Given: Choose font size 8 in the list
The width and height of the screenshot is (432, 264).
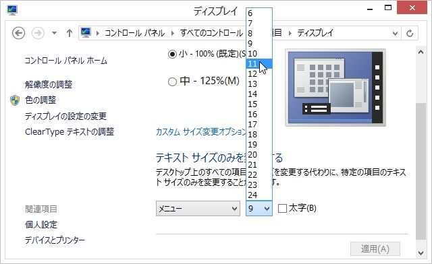Looking at the screenshot, I should pos(259,33).
